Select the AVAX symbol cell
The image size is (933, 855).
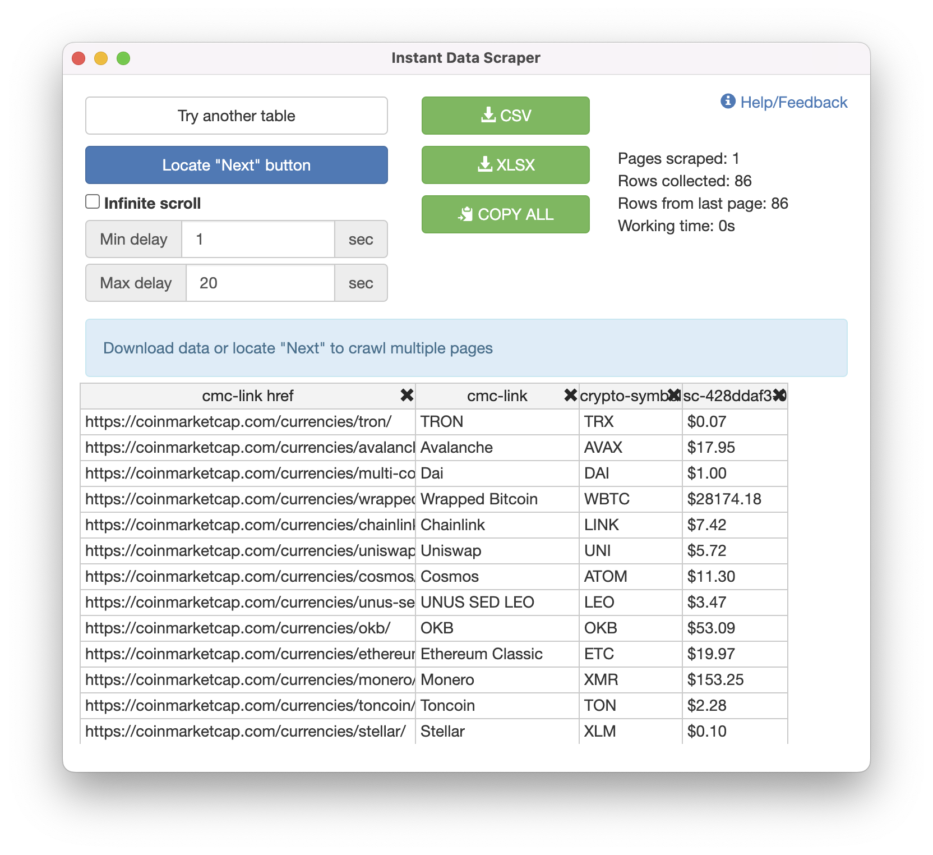pyautogui.click(x=630, y=448)
